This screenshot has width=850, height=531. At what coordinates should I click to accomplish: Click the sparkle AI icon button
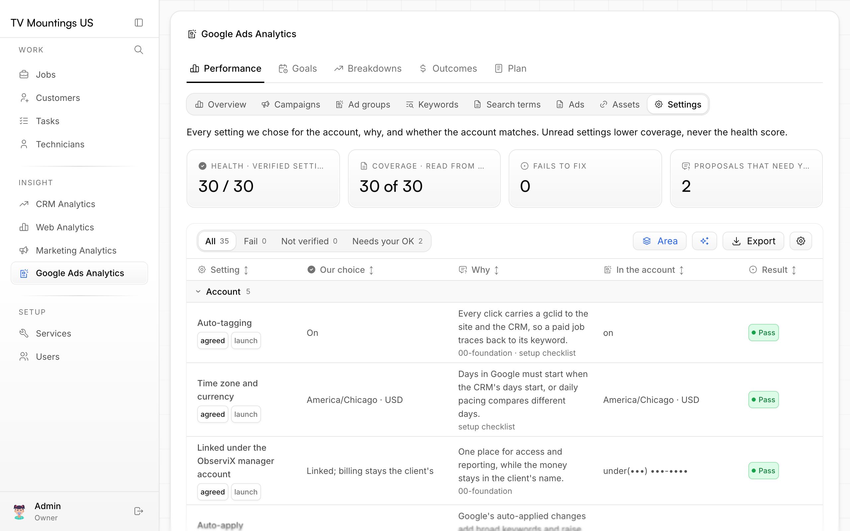click(704, 241)
